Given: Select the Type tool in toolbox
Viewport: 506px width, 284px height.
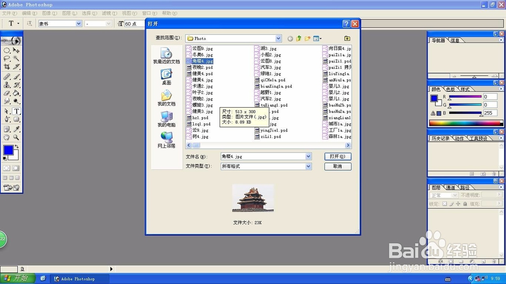Looking at the screenshot, I should (x=16, y=111).
